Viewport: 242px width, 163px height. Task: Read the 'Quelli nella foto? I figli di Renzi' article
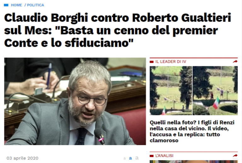pyautogui.click(x=192, y=131)
